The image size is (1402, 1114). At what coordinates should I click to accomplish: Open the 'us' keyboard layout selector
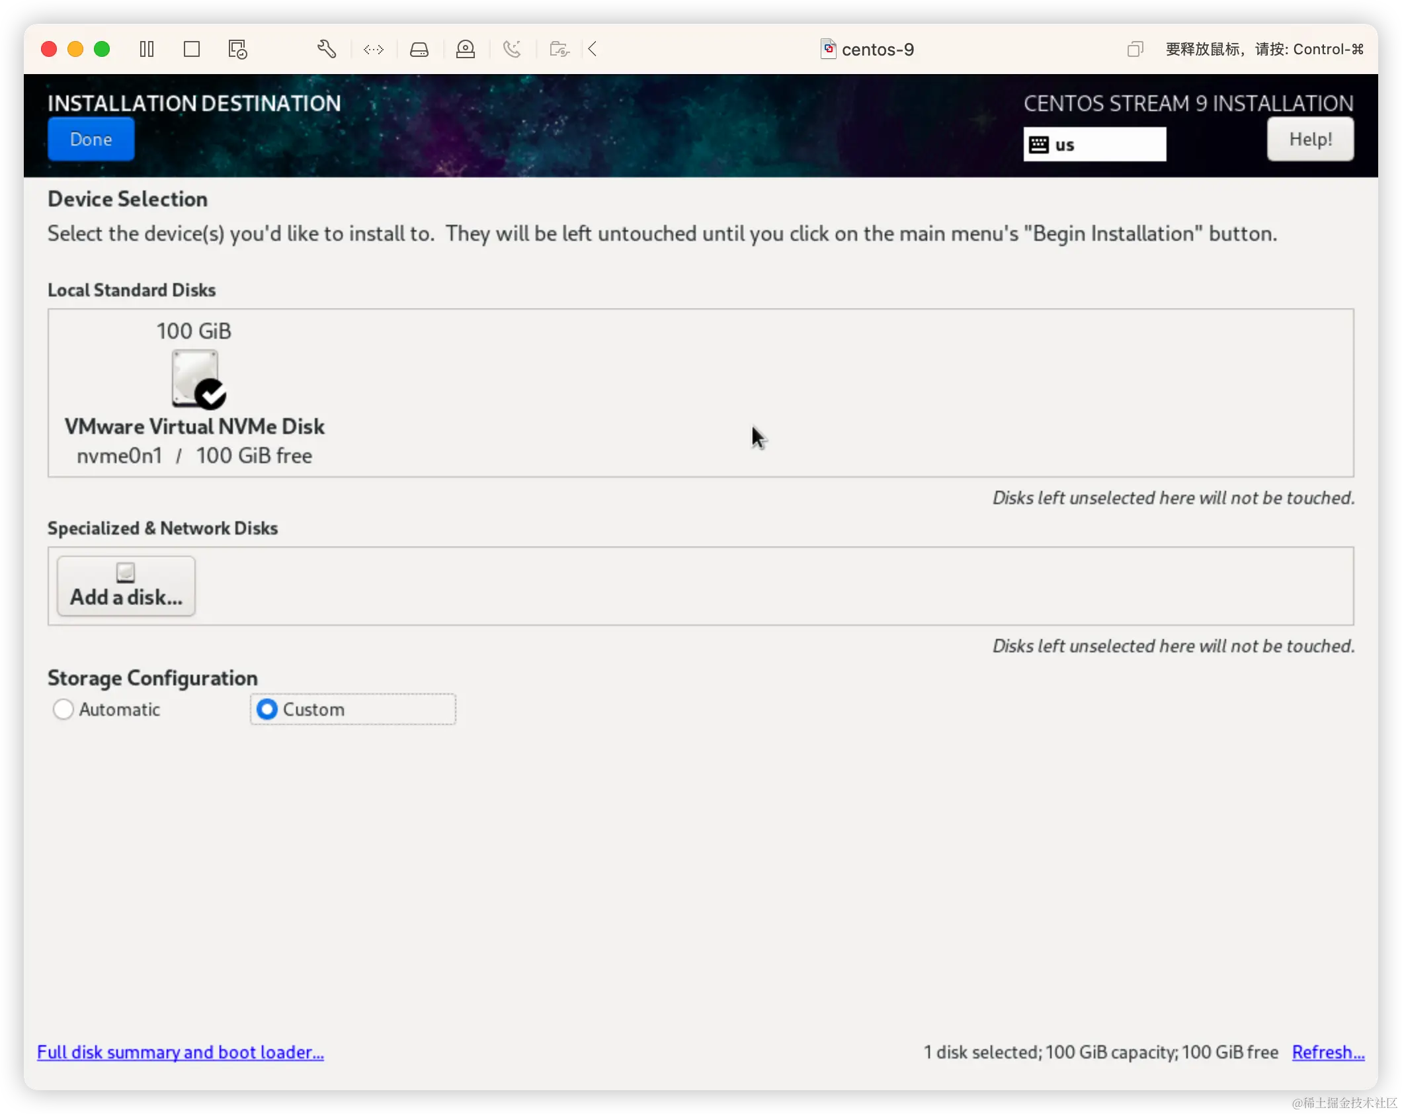(1094, 144)
